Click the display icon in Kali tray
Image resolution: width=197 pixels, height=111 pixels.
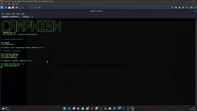172,7
